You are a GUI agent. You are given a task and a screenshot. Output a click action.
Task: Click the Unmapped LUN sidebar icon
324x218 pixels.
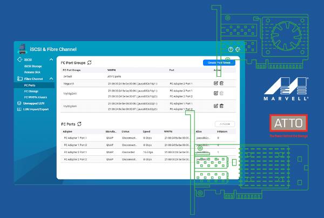(x=19, y=103)
